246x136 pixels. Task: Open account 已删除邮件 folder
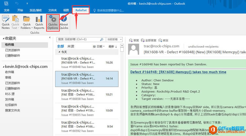pyautogui.click(x=12, y=88)
